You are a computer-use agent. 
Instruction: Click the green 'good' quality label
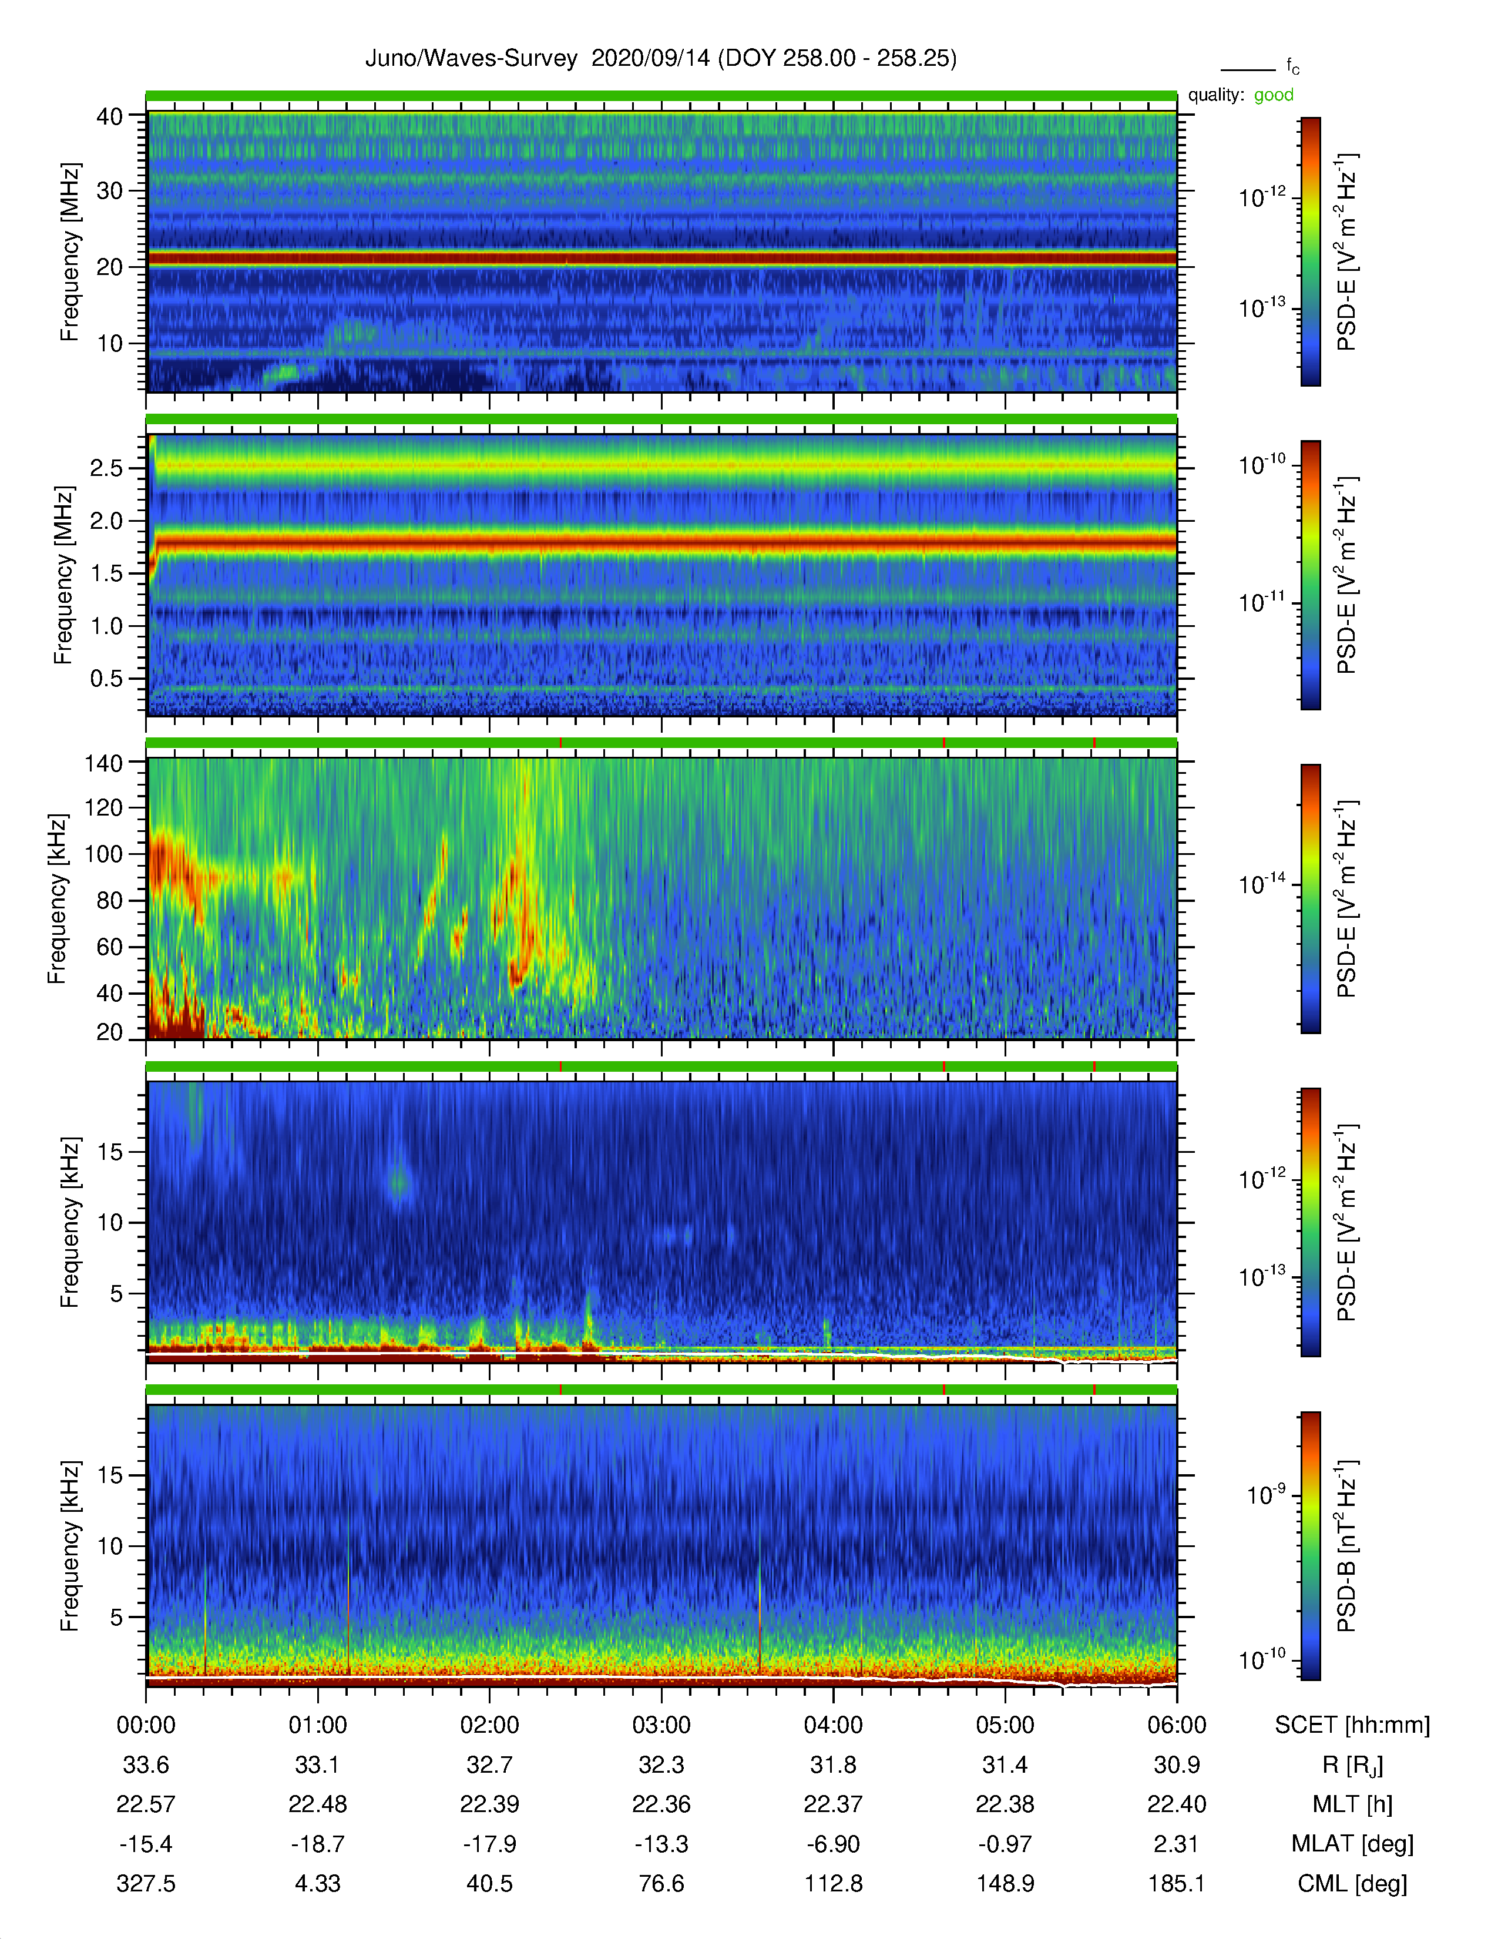click(x=1274, y=95)
